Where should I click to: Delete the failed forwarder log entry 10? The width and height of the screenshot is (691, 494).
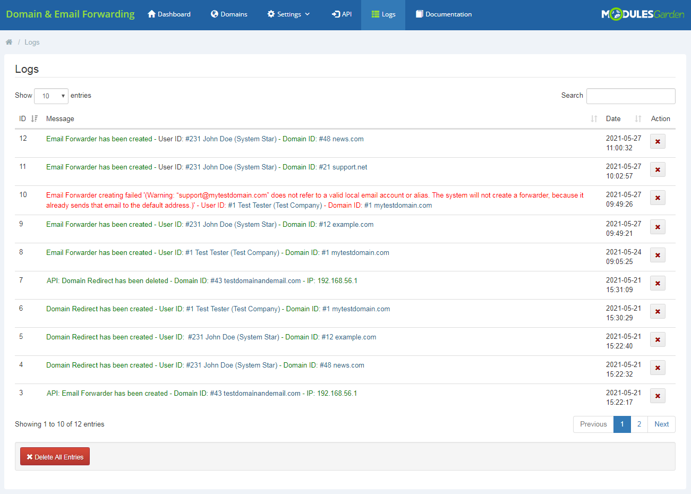click(658, 198)
